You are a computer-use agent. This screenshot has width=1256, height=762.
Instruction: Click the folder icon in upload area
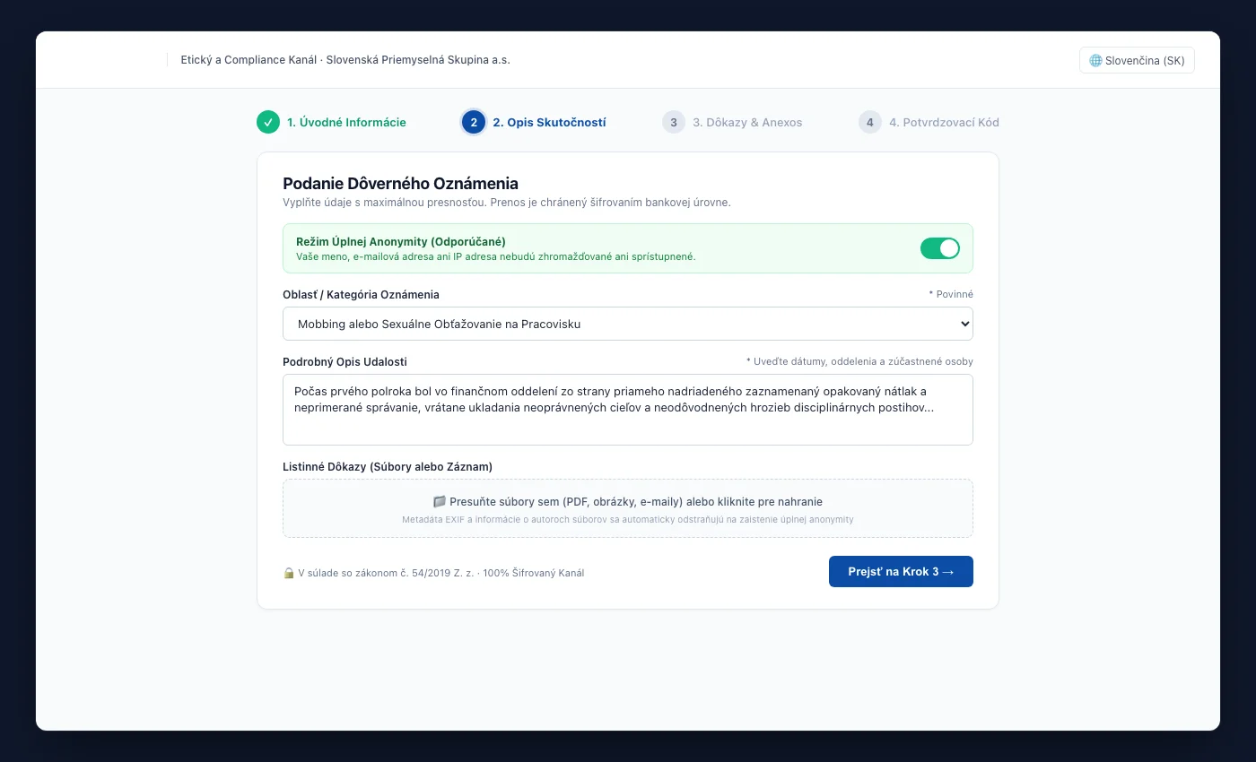click(440, 502)
